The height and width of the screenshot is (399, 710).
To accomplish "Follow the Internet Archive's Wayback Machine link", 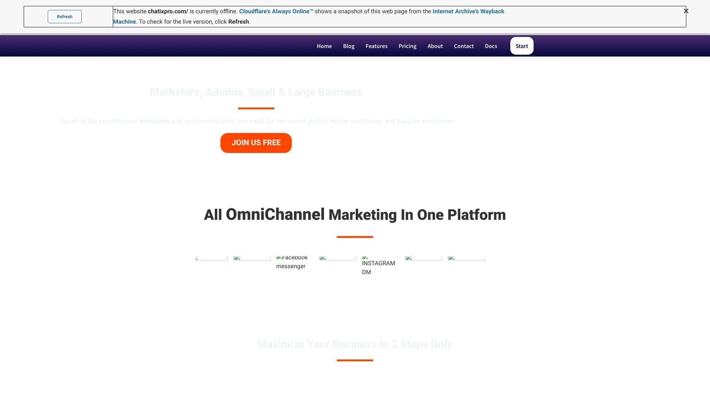I will [x=468, y=11].
